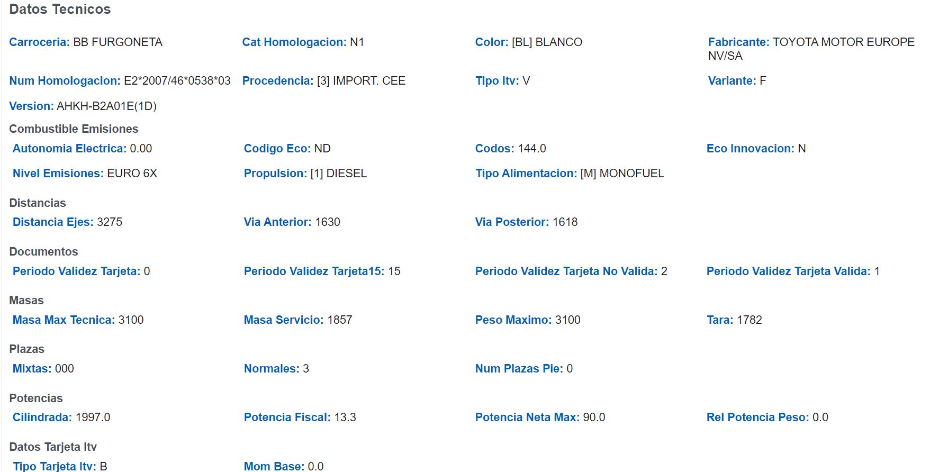Click the Num Plazas Pie label
The height and width of the screenshot is (472, 930).
point(519,369)
